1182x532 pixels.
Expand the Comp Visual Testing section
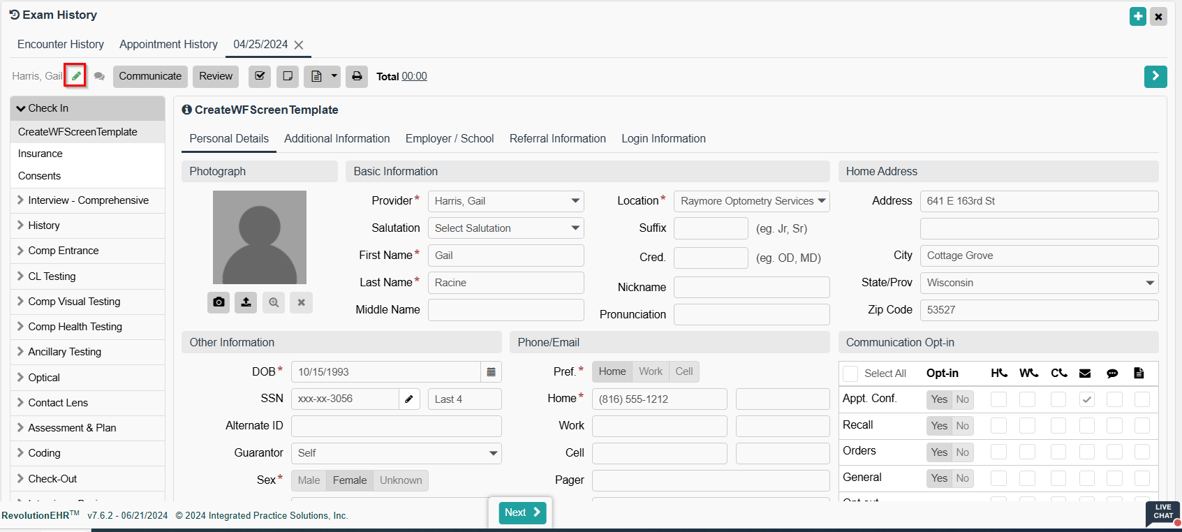pos(74,302)
